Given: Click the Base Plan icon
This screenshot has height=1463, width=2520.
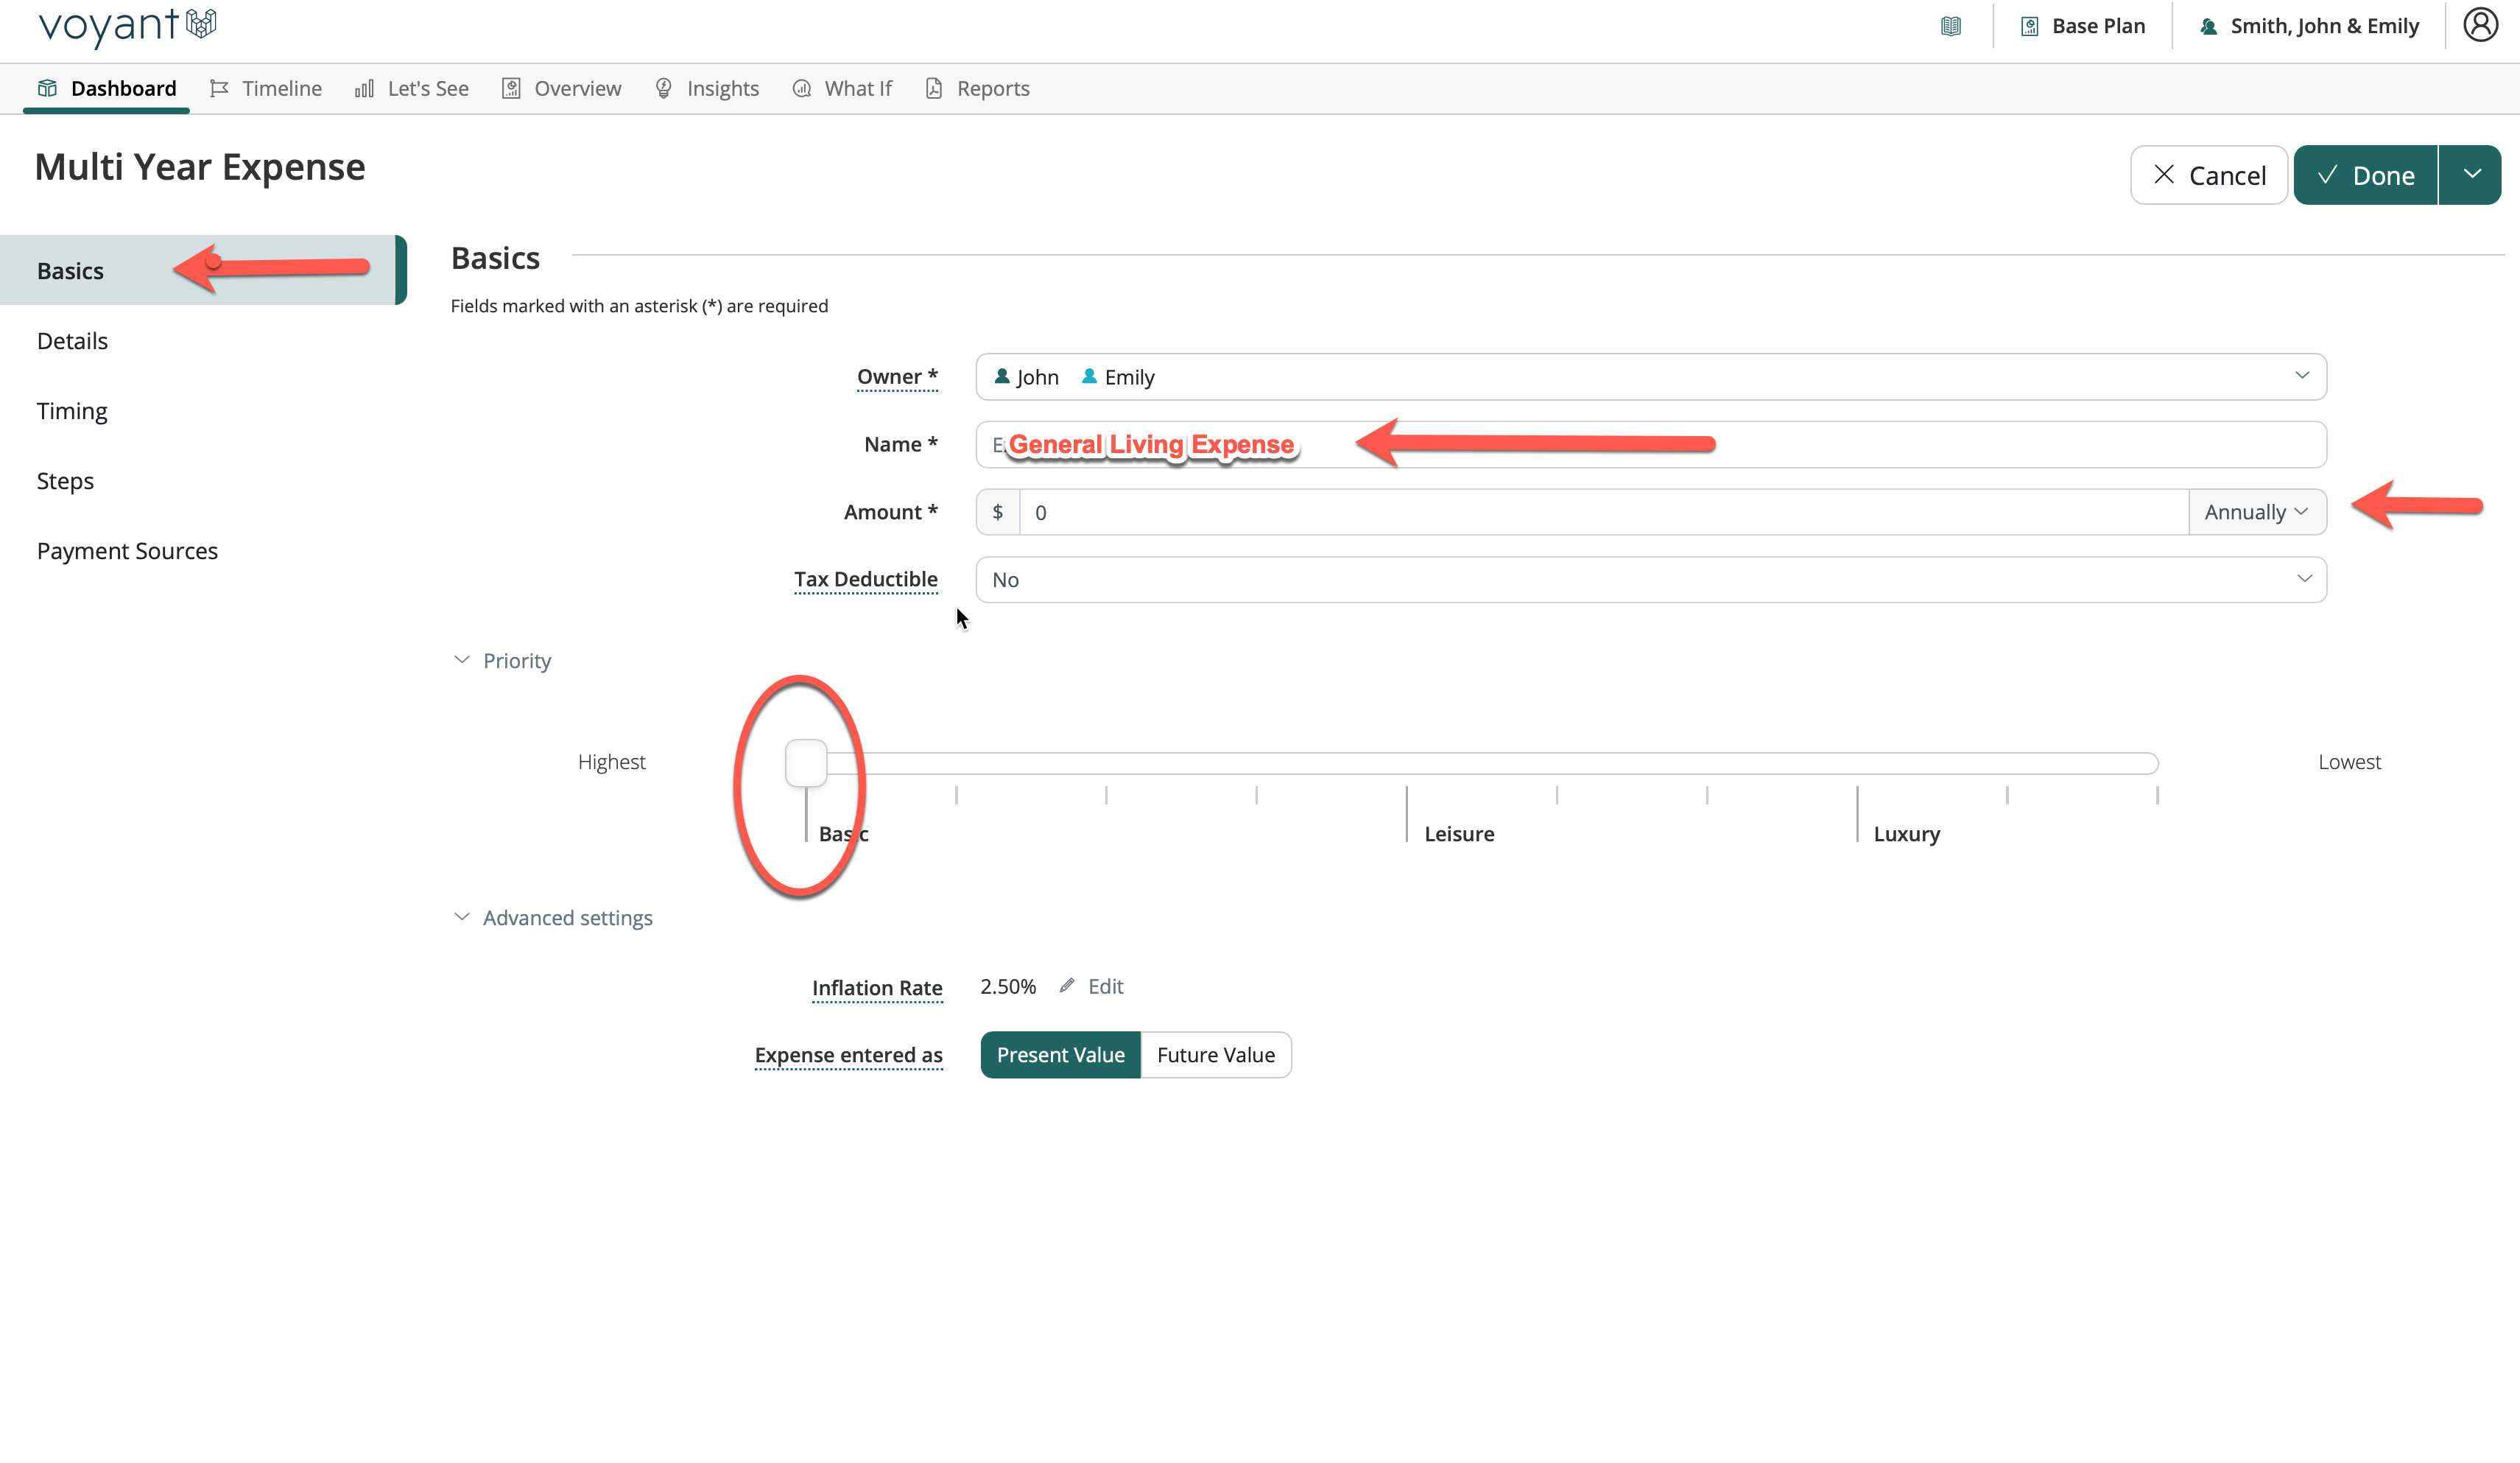Looking at the screenshot, I should click(2029, 26).
